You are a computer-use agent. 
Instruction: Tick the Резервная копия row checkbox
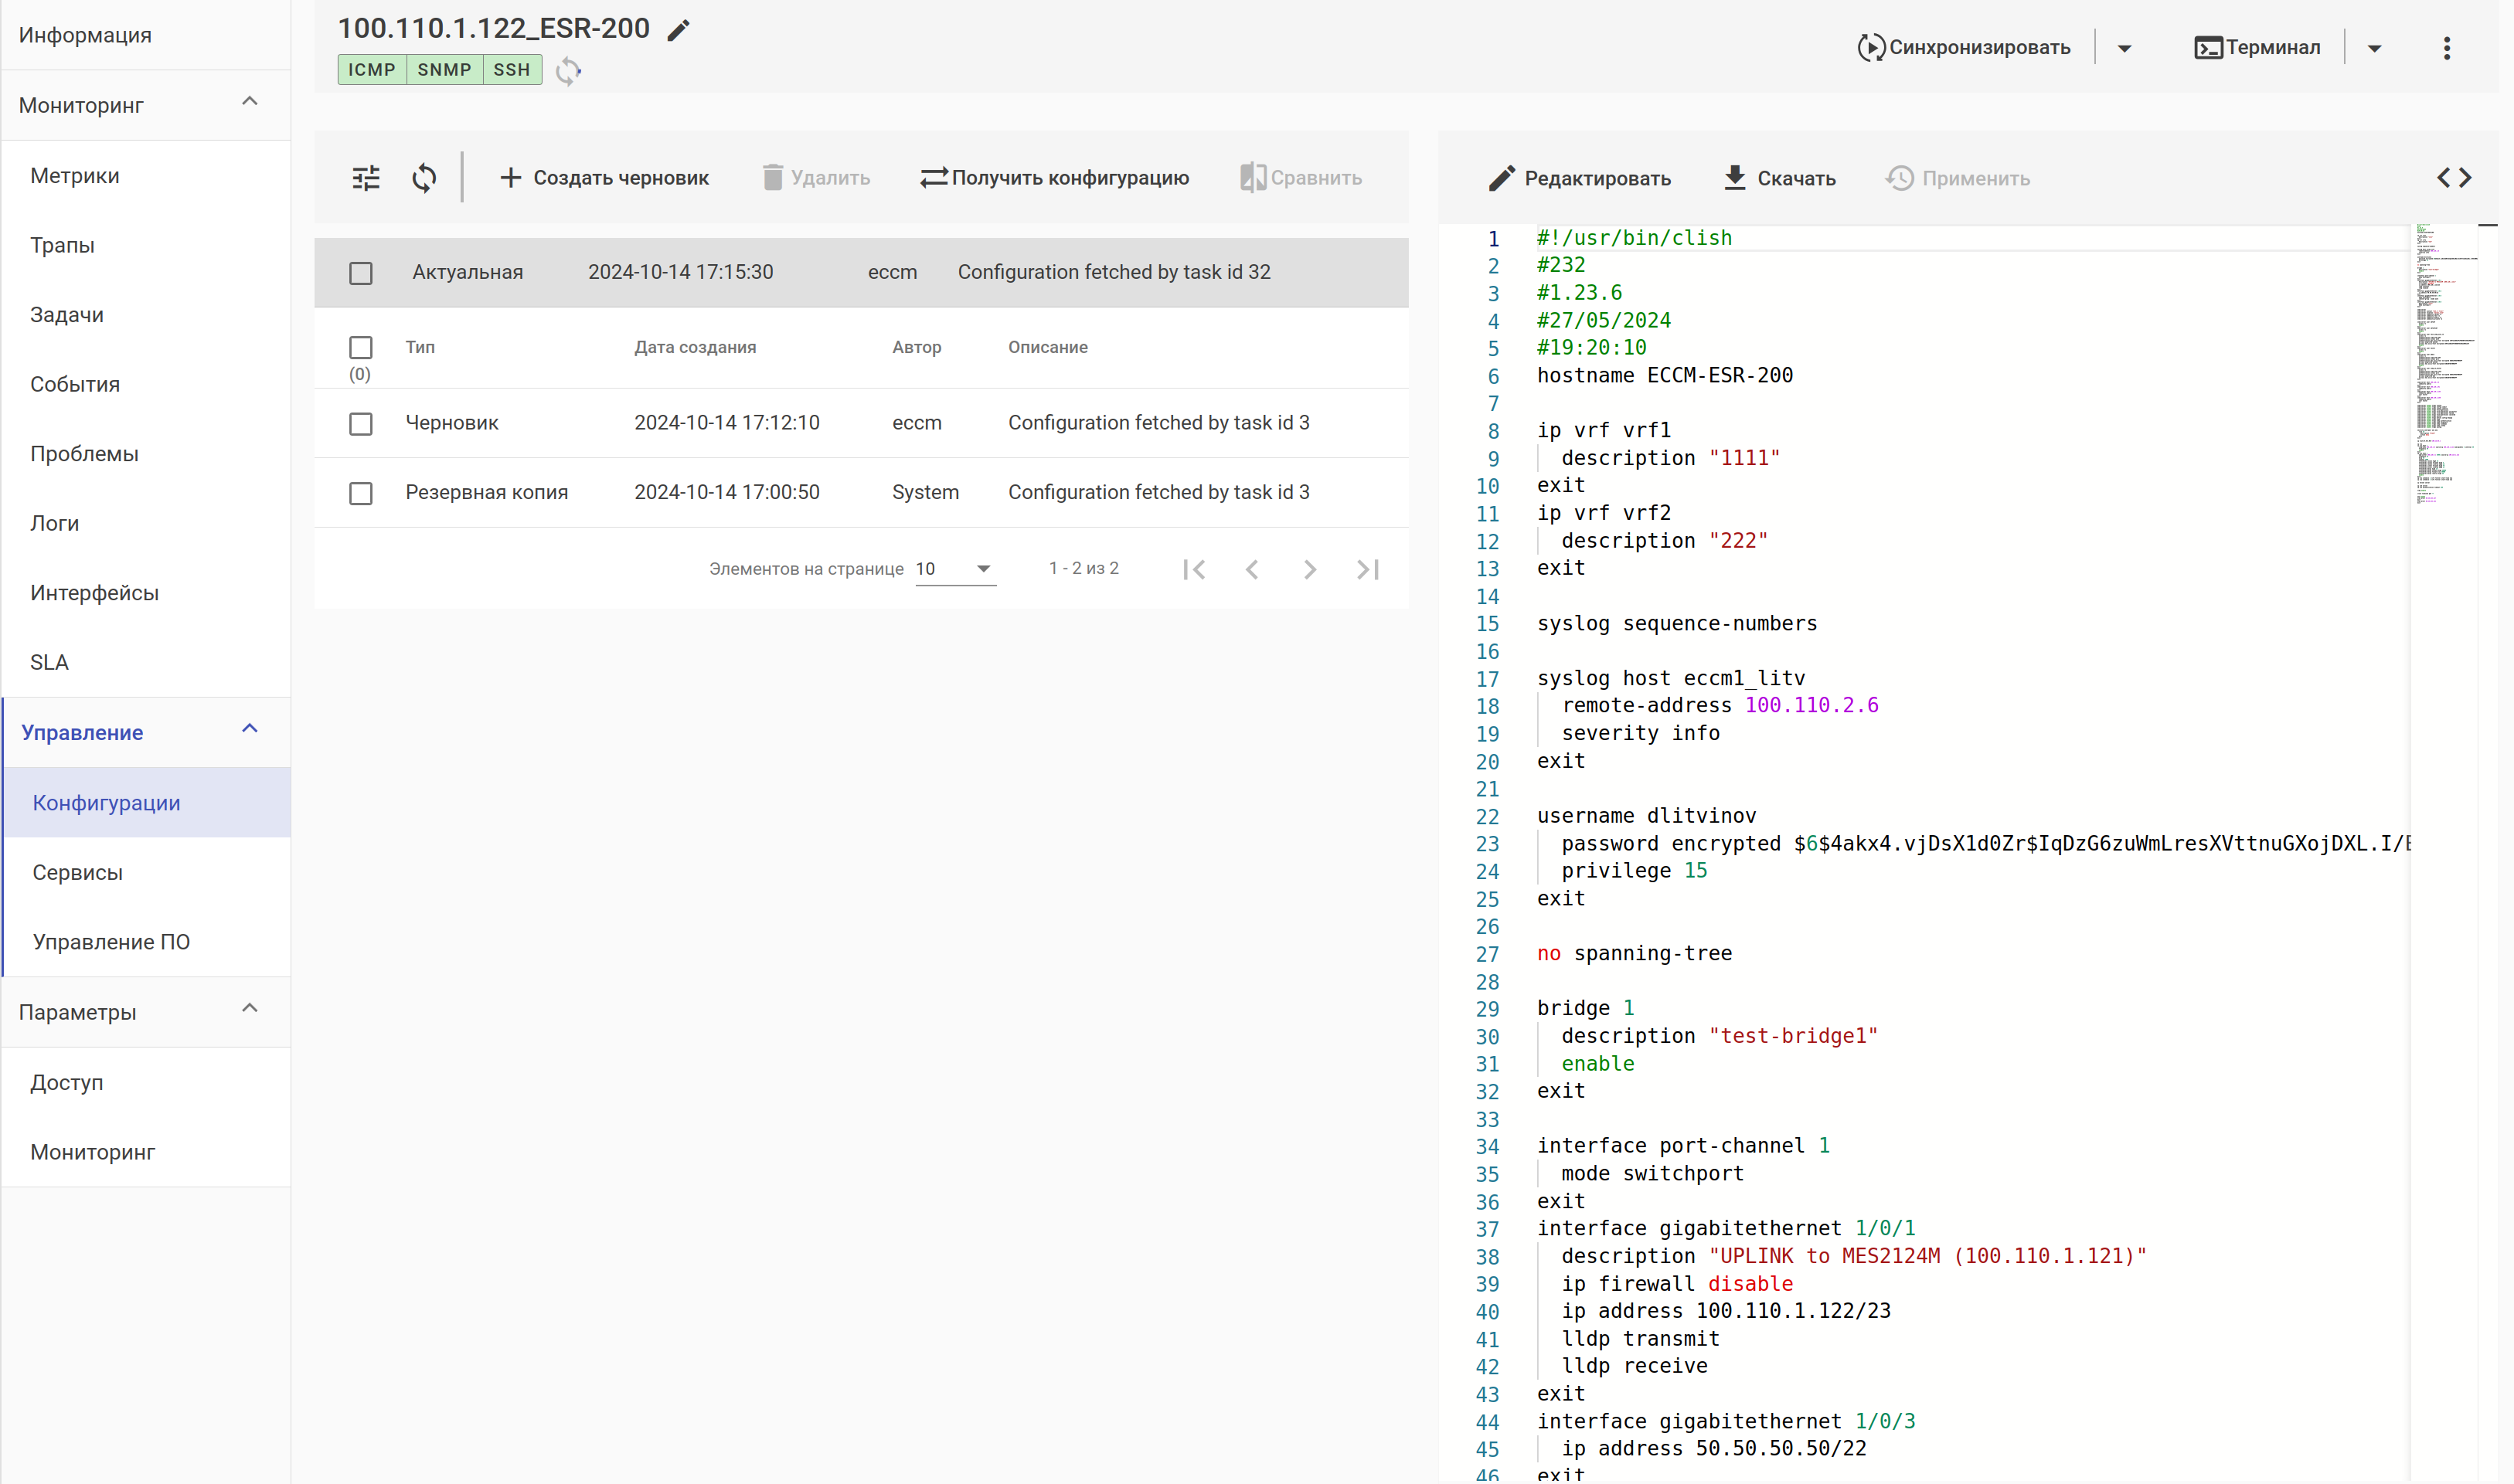(x=361, y=493)
